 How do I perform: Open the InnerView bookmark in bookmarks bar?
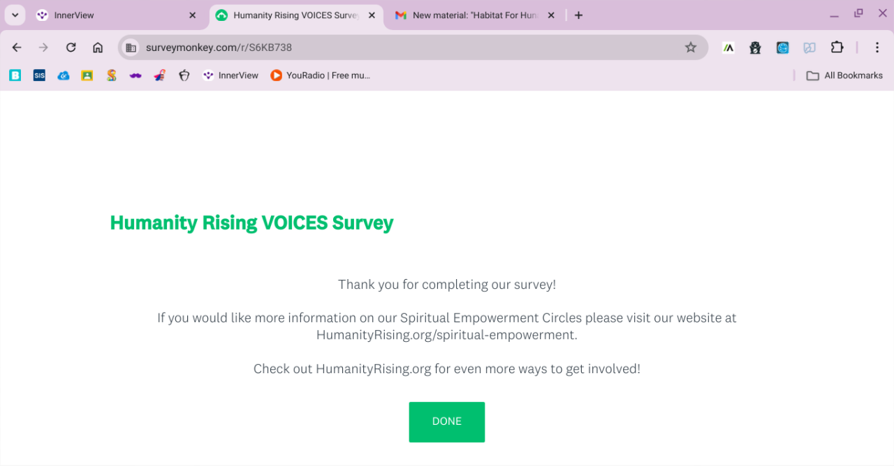click(230, 75)
